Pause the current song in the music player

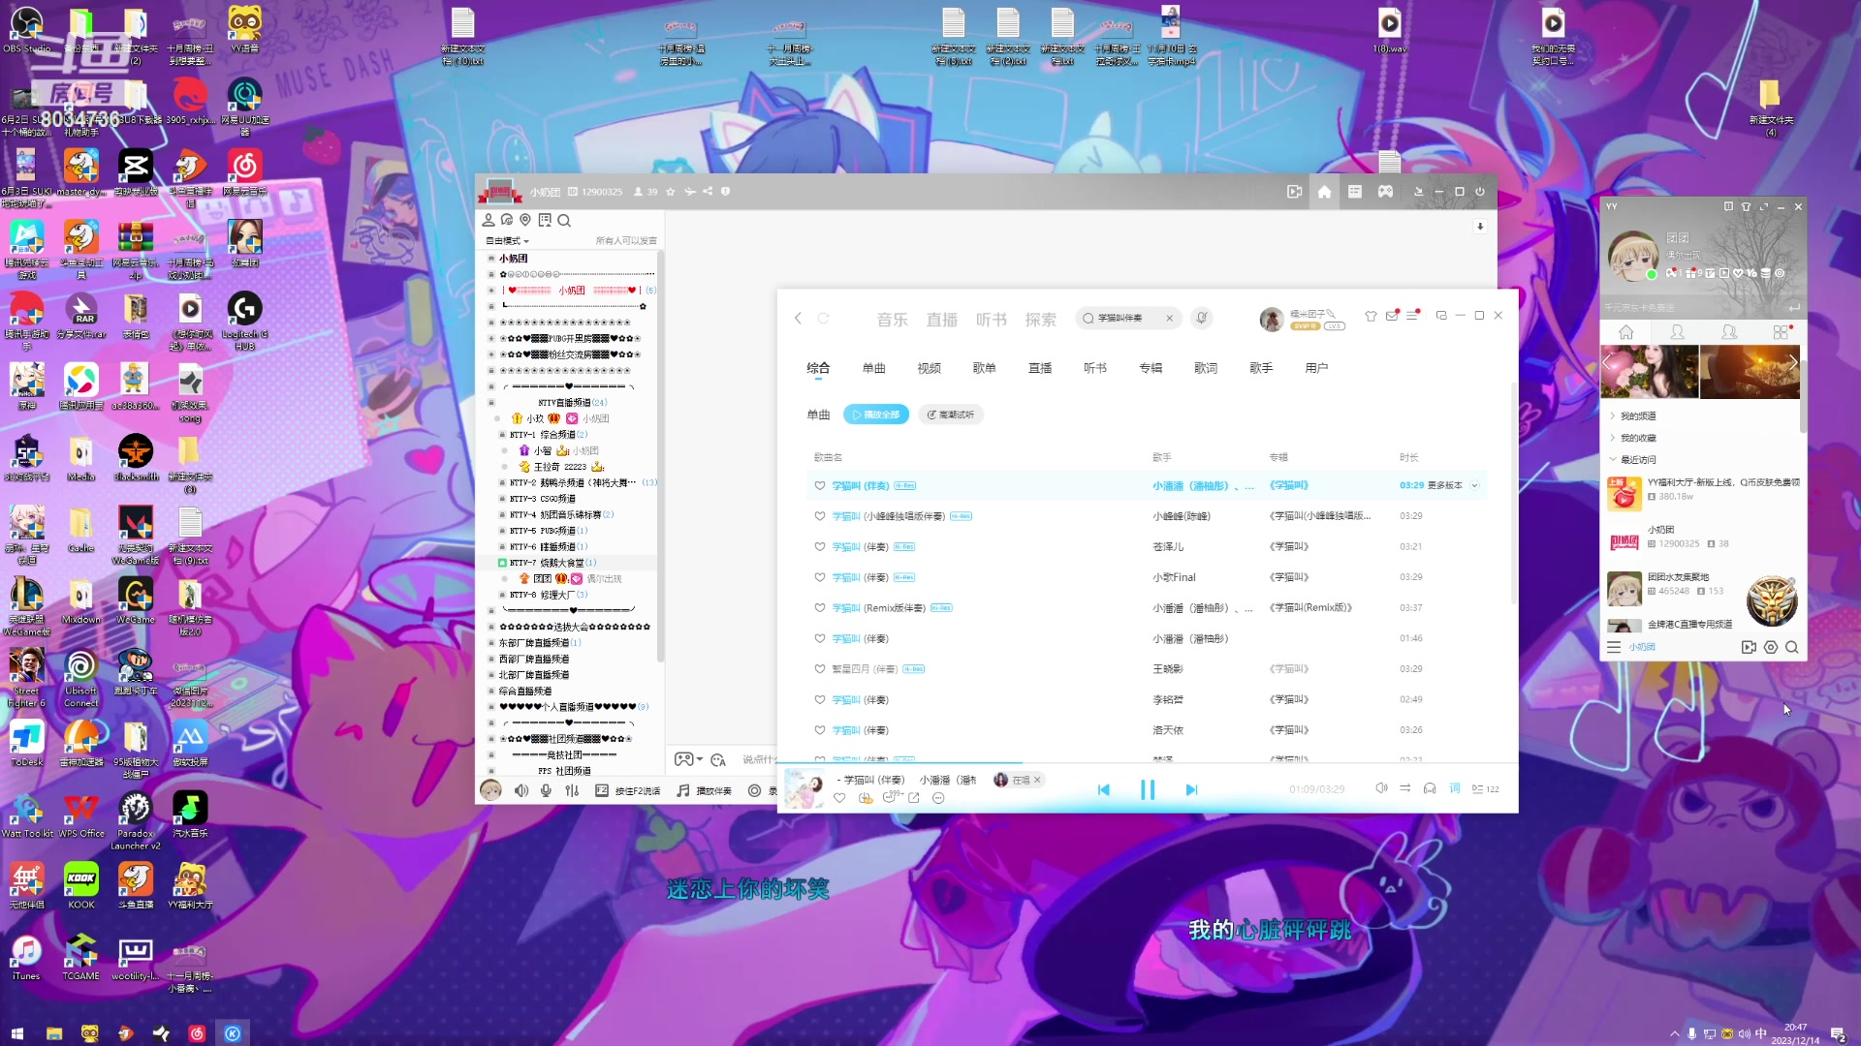(x=1148, y=789)
